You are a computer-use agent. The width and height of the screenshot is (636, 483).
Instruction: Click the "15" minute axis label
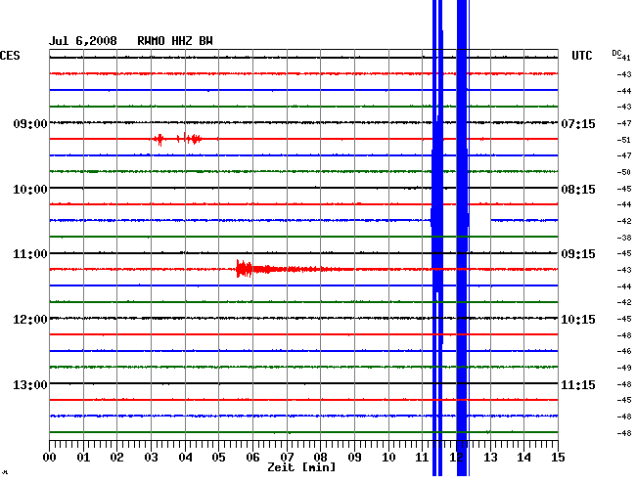point(558,458)
